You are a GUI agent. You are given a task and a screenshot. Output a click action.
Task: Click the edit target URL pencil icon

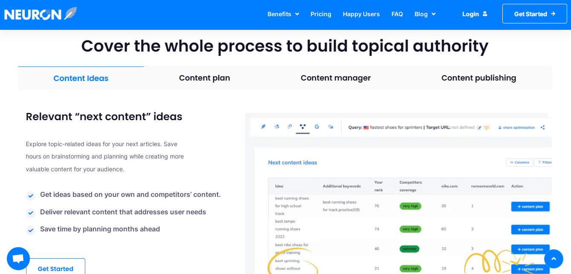pyautogui.click(x=479, y=127)
